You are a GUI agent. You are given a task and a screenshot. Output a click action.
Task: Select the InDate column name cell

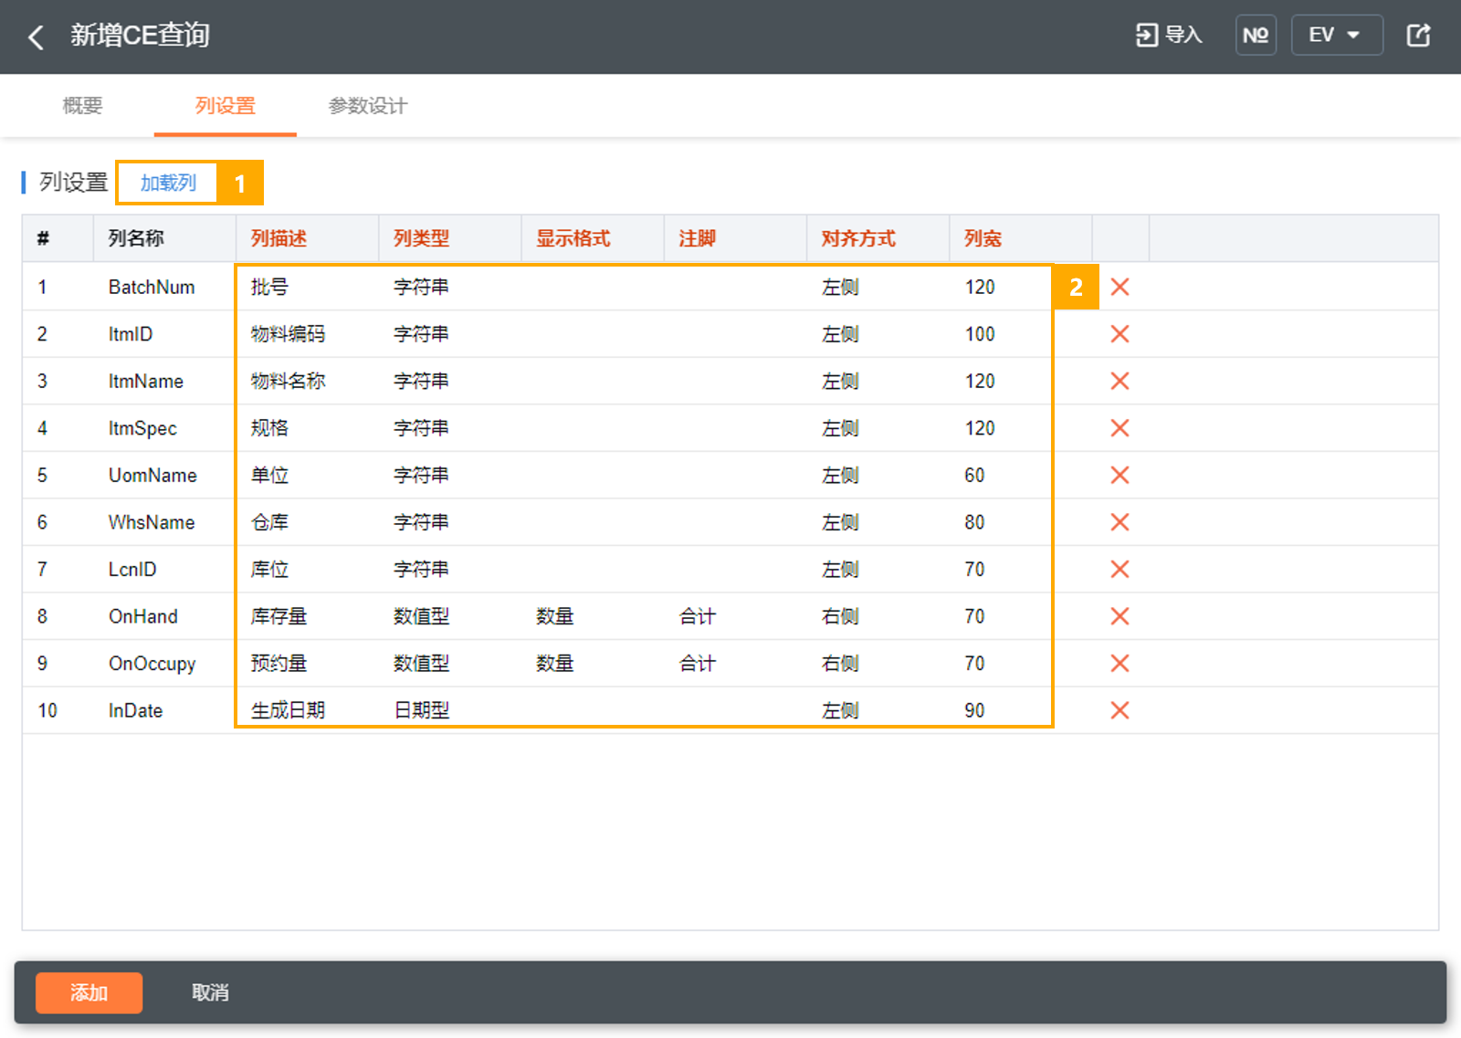(x=164, y=710)
